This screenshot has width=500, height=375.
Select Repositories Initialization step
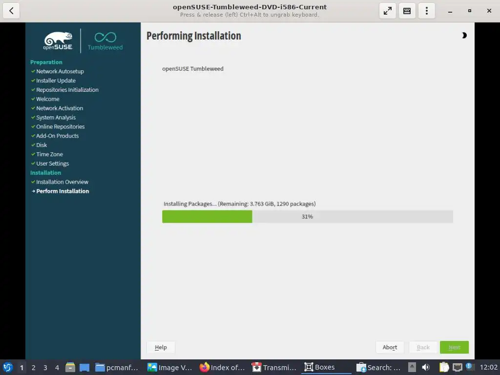click(x=67, y=90)
